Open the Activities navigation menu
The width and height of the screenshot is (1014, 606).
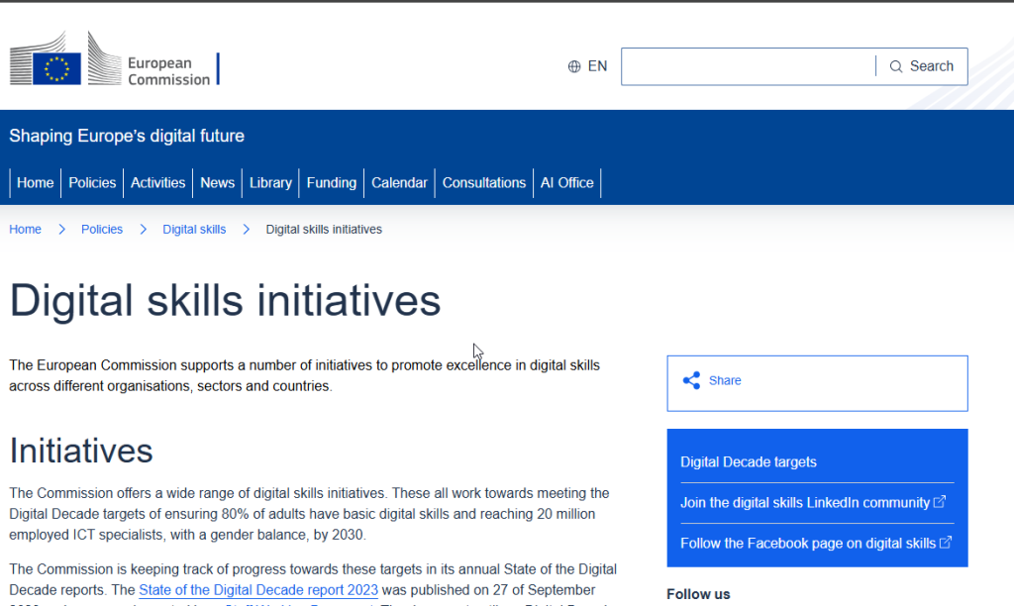(x=158, y=183)
